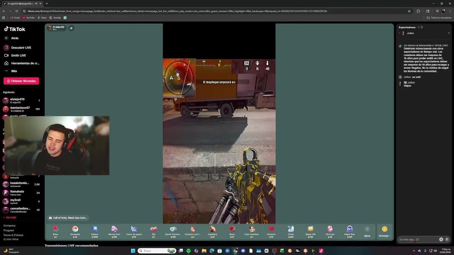Viewport: 454px width, 255px height.
Task: Send the Perfume gift
Action: click(330, 231)
